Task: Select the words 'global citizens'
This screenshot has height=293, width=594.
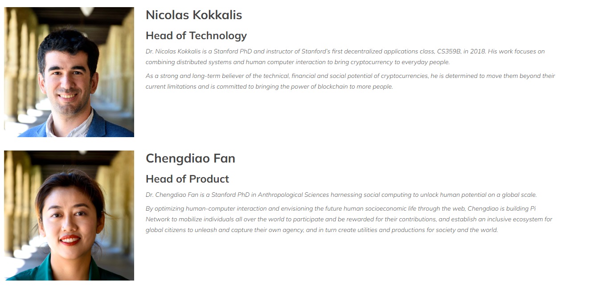Action: coord(164,230)
